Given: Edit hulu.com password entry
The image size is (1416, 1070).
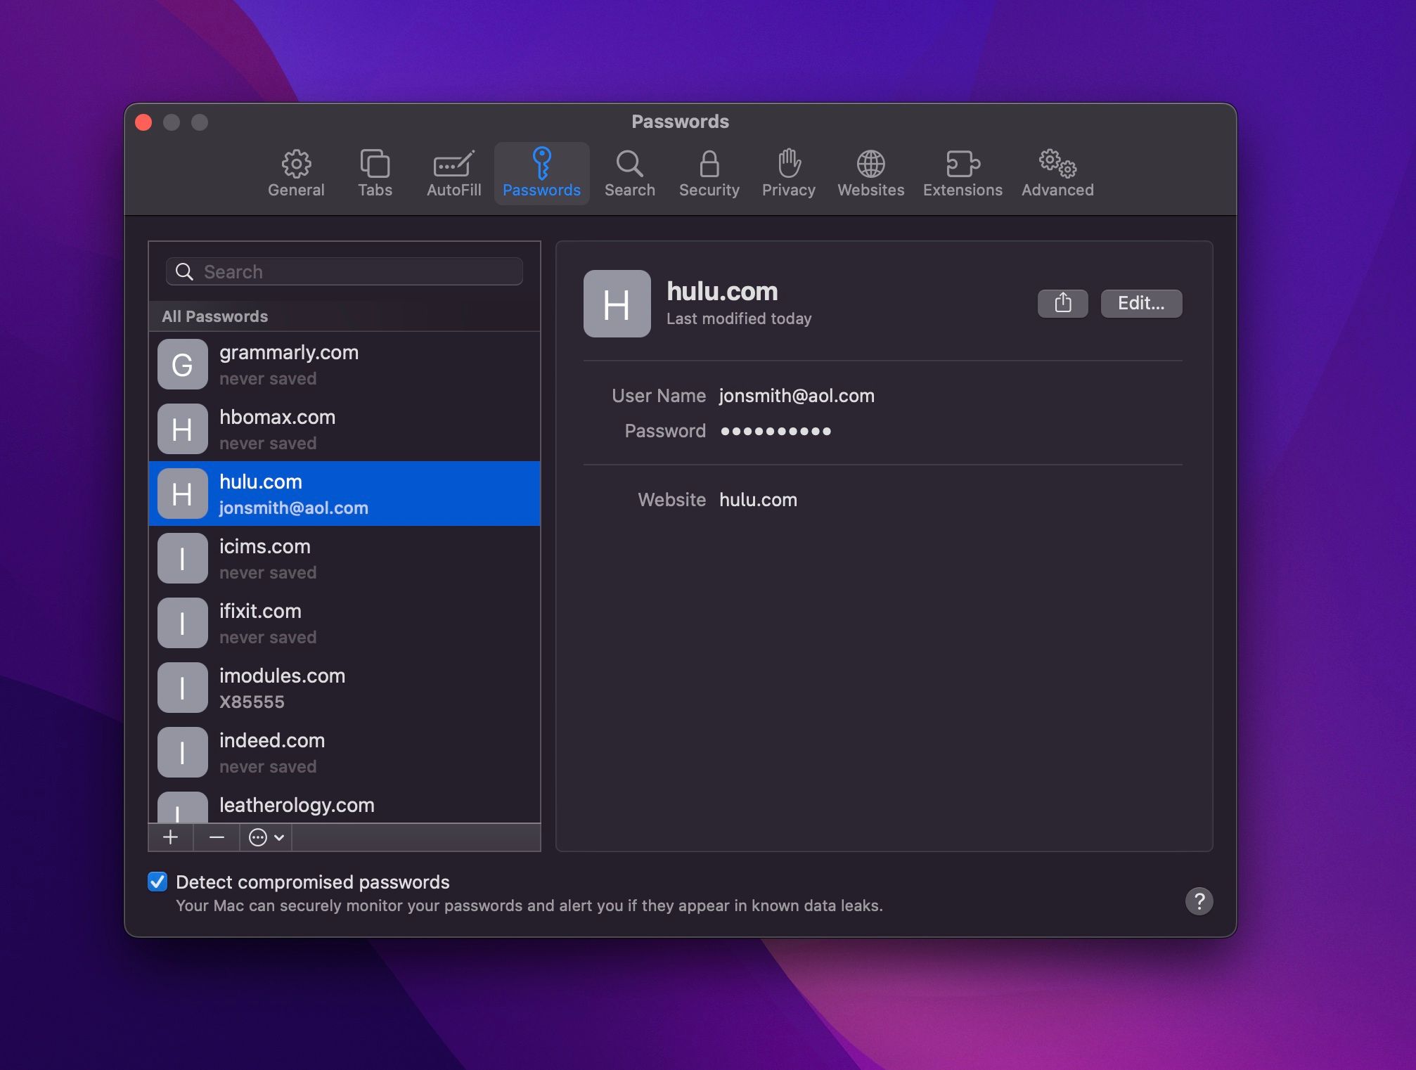Looking at the screenshot, I should 1142,302.
